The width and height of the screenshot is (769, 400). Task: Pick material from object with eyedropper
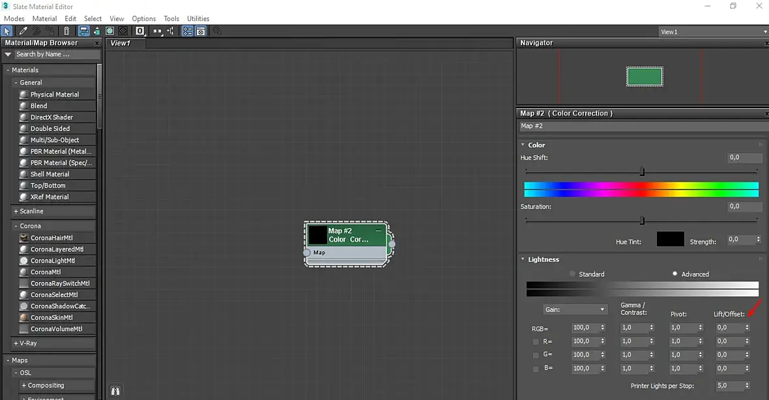pyautogui.click(x=23, y=31)
